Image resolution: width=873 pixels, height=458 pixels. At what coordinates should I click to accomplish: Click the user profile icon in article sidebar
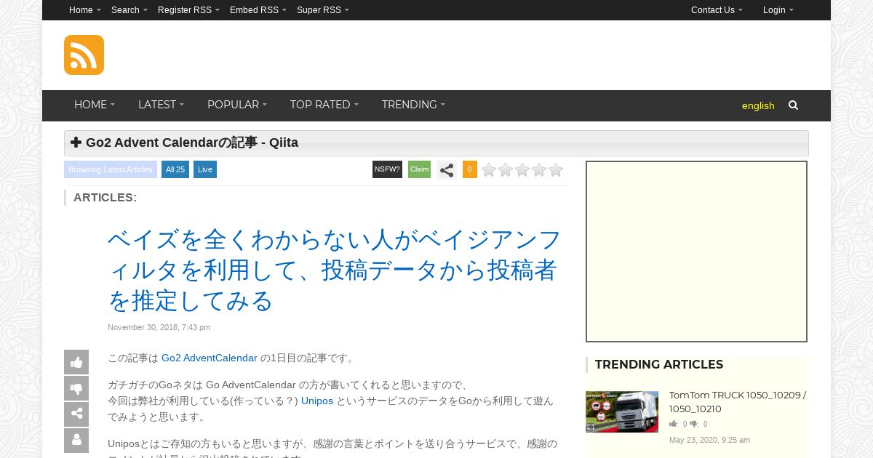click(76, 441)
